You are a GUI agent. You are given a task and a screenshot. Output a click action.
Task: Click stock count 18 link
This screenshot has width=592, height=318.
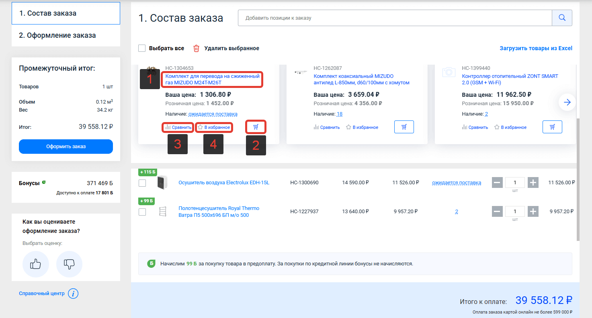coord(340,114)
